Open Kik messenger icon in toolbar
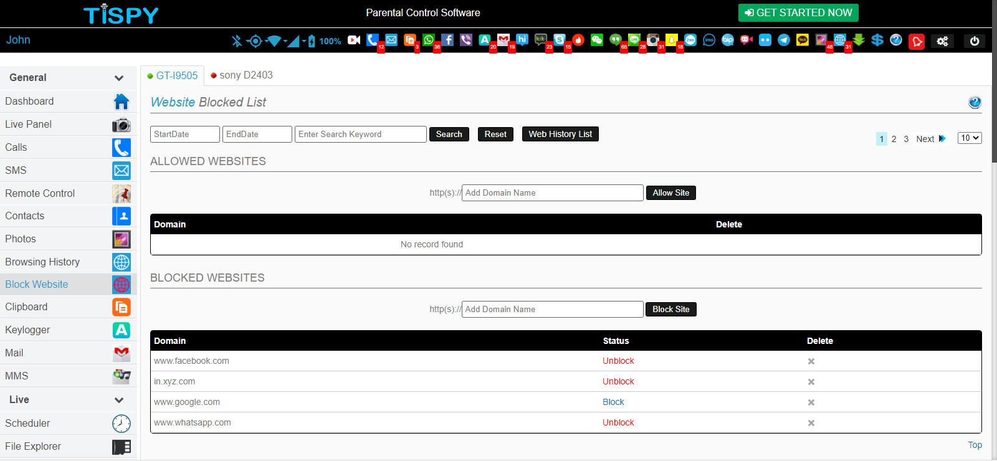This screenshot has height=461, width=997. (x=541, y=40)
